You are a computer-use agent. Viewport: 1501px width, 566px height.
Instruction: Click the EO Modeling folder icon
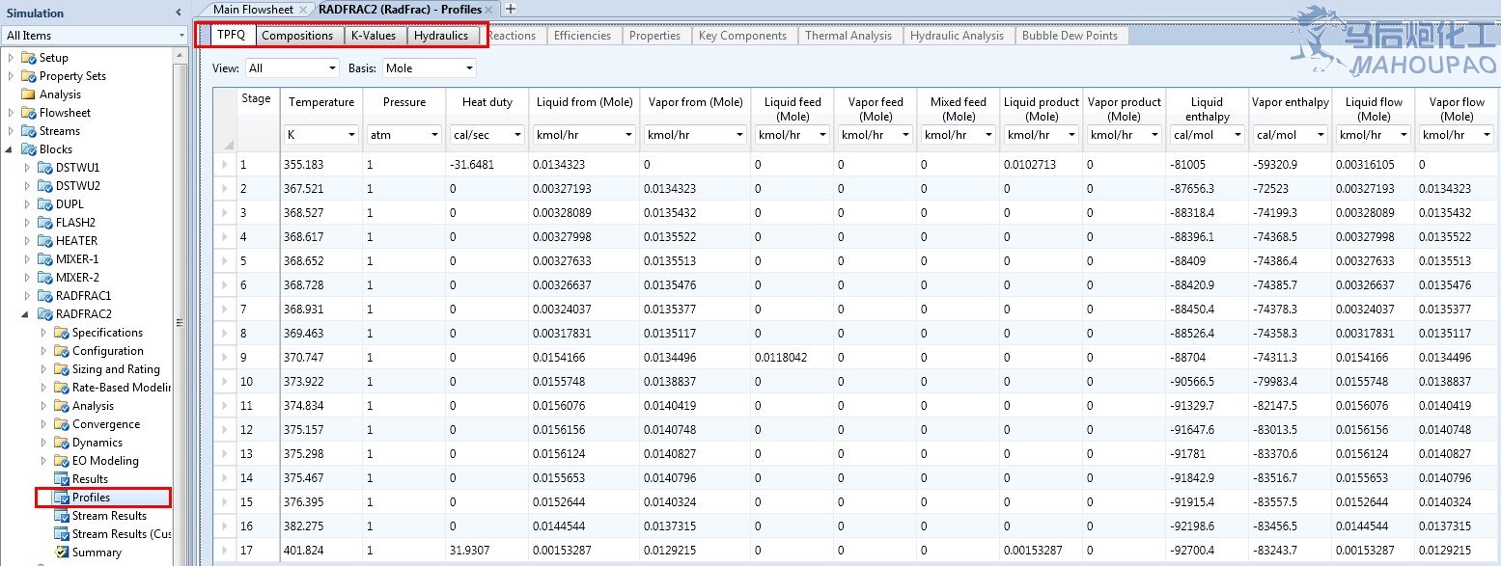click(61, 461)
